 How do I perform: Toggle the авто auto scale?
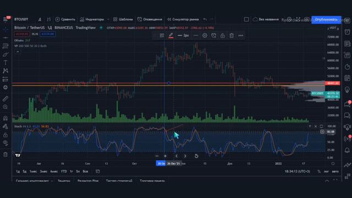[x=335, y=172]
